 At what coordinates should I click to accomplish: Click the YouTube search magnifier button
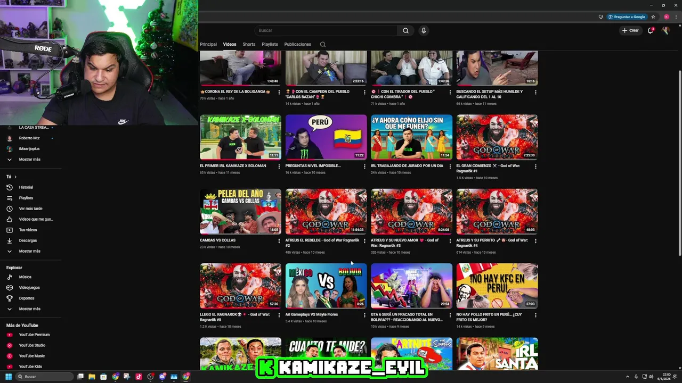point(405,30)
